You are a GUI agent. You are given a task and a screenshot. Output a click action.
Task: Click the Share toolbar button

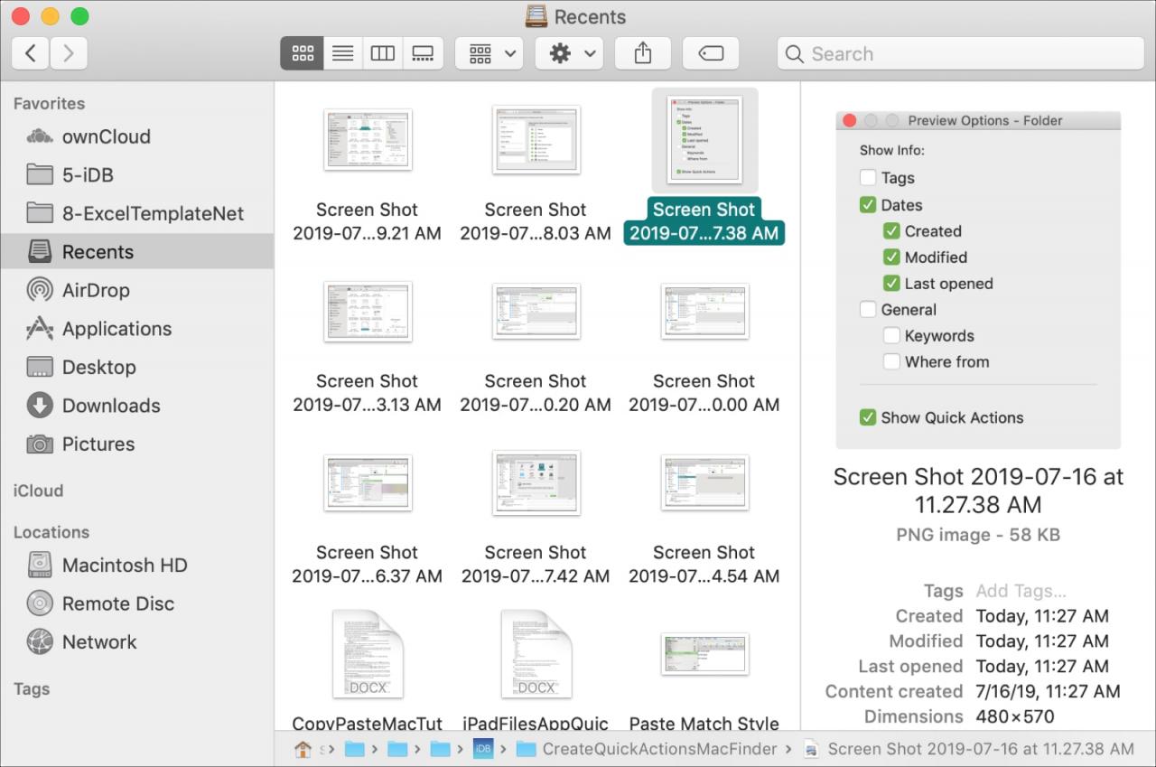pyautogui.click(x=643, y=53)
